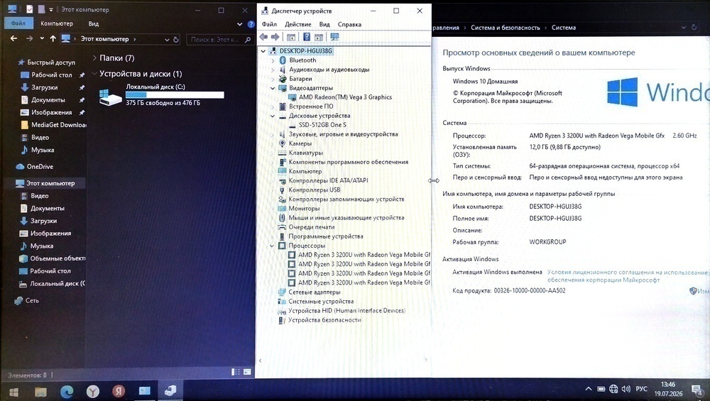
Task: Click the Локальный диск (C:) usage bar
Action: click(x=175, y=95)
